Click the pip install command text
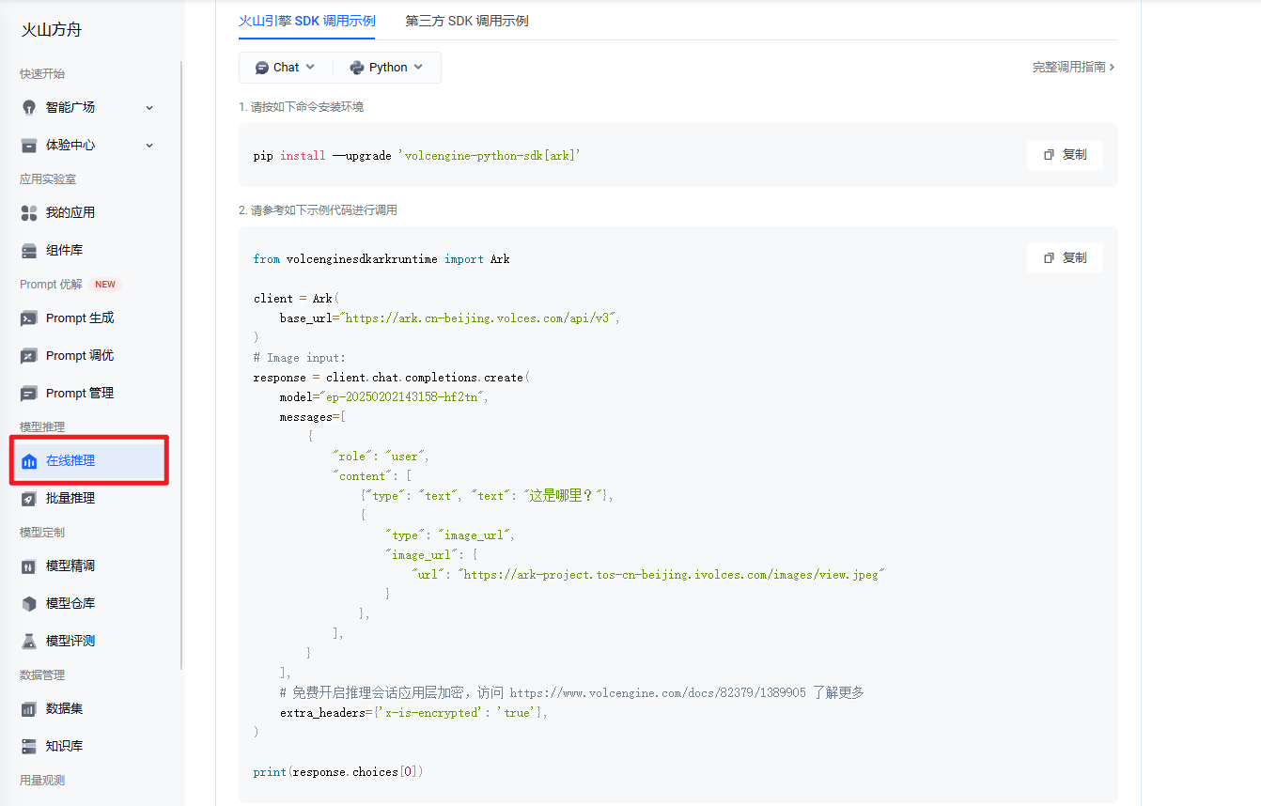 point(417,156)
